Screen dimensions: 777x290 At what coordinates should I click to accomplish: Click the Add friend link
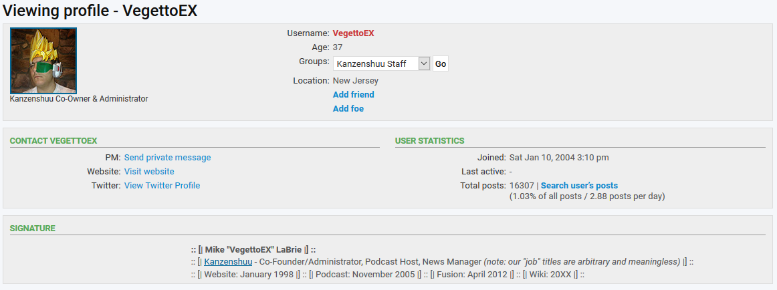353,94
